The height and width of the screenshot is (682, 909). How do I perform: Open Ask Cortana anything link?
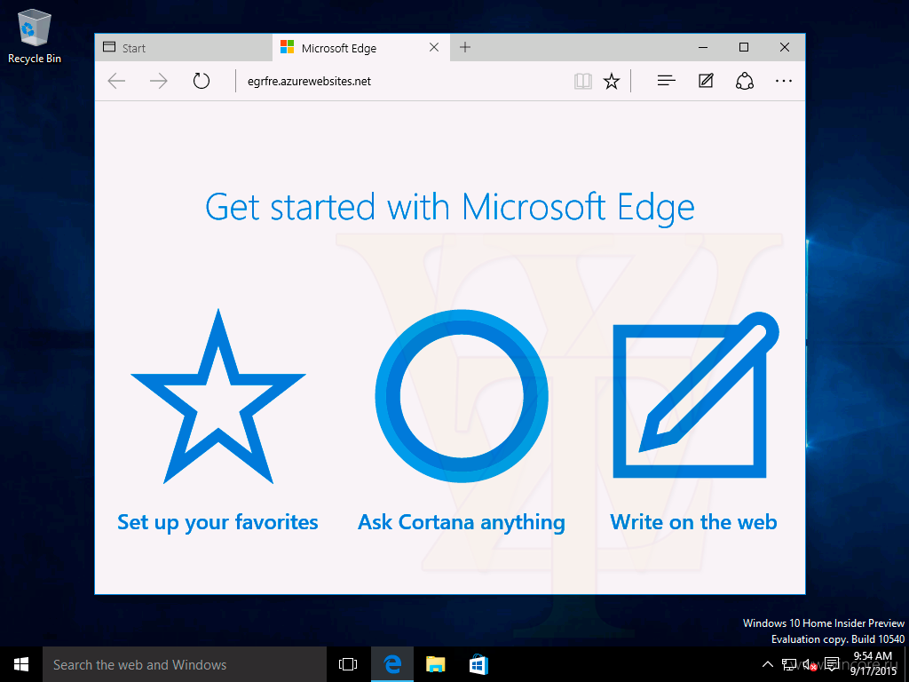click(462, 522)
